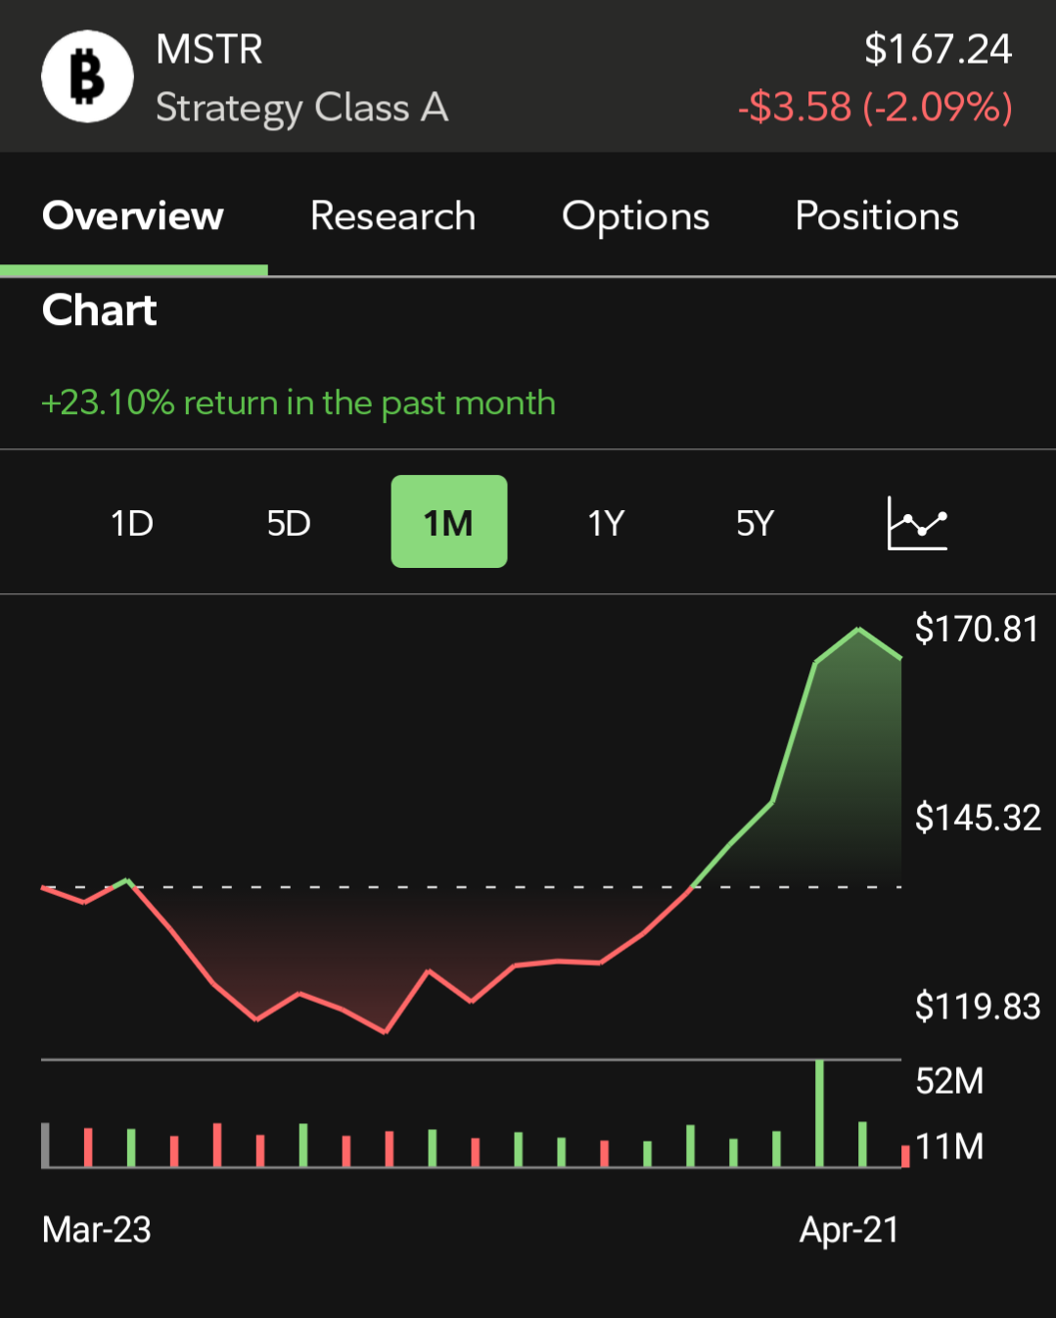Tap the Chart section heading
The image size is (1056, 1318).
pyautogui.click(x=99, y=310)
